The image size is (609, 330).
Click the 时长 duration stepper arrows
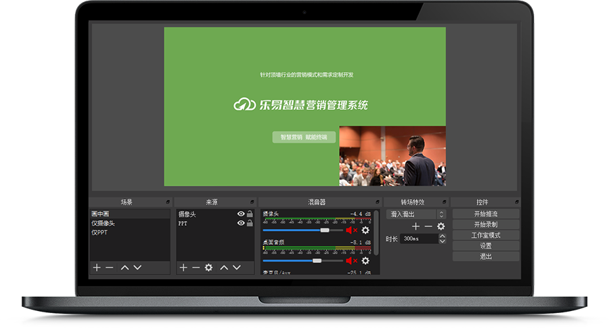point(443,239)
